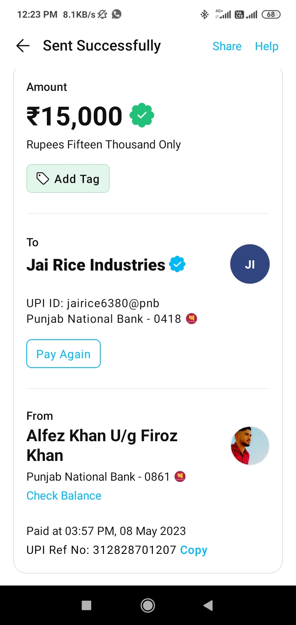Open the sender profile photo
This screenshot has width=296, height=625.
(x=250, y=446)
